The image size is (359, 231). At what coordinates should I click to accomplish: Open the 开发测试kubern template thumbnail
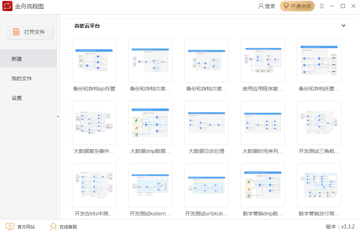(x=150, y=185)
